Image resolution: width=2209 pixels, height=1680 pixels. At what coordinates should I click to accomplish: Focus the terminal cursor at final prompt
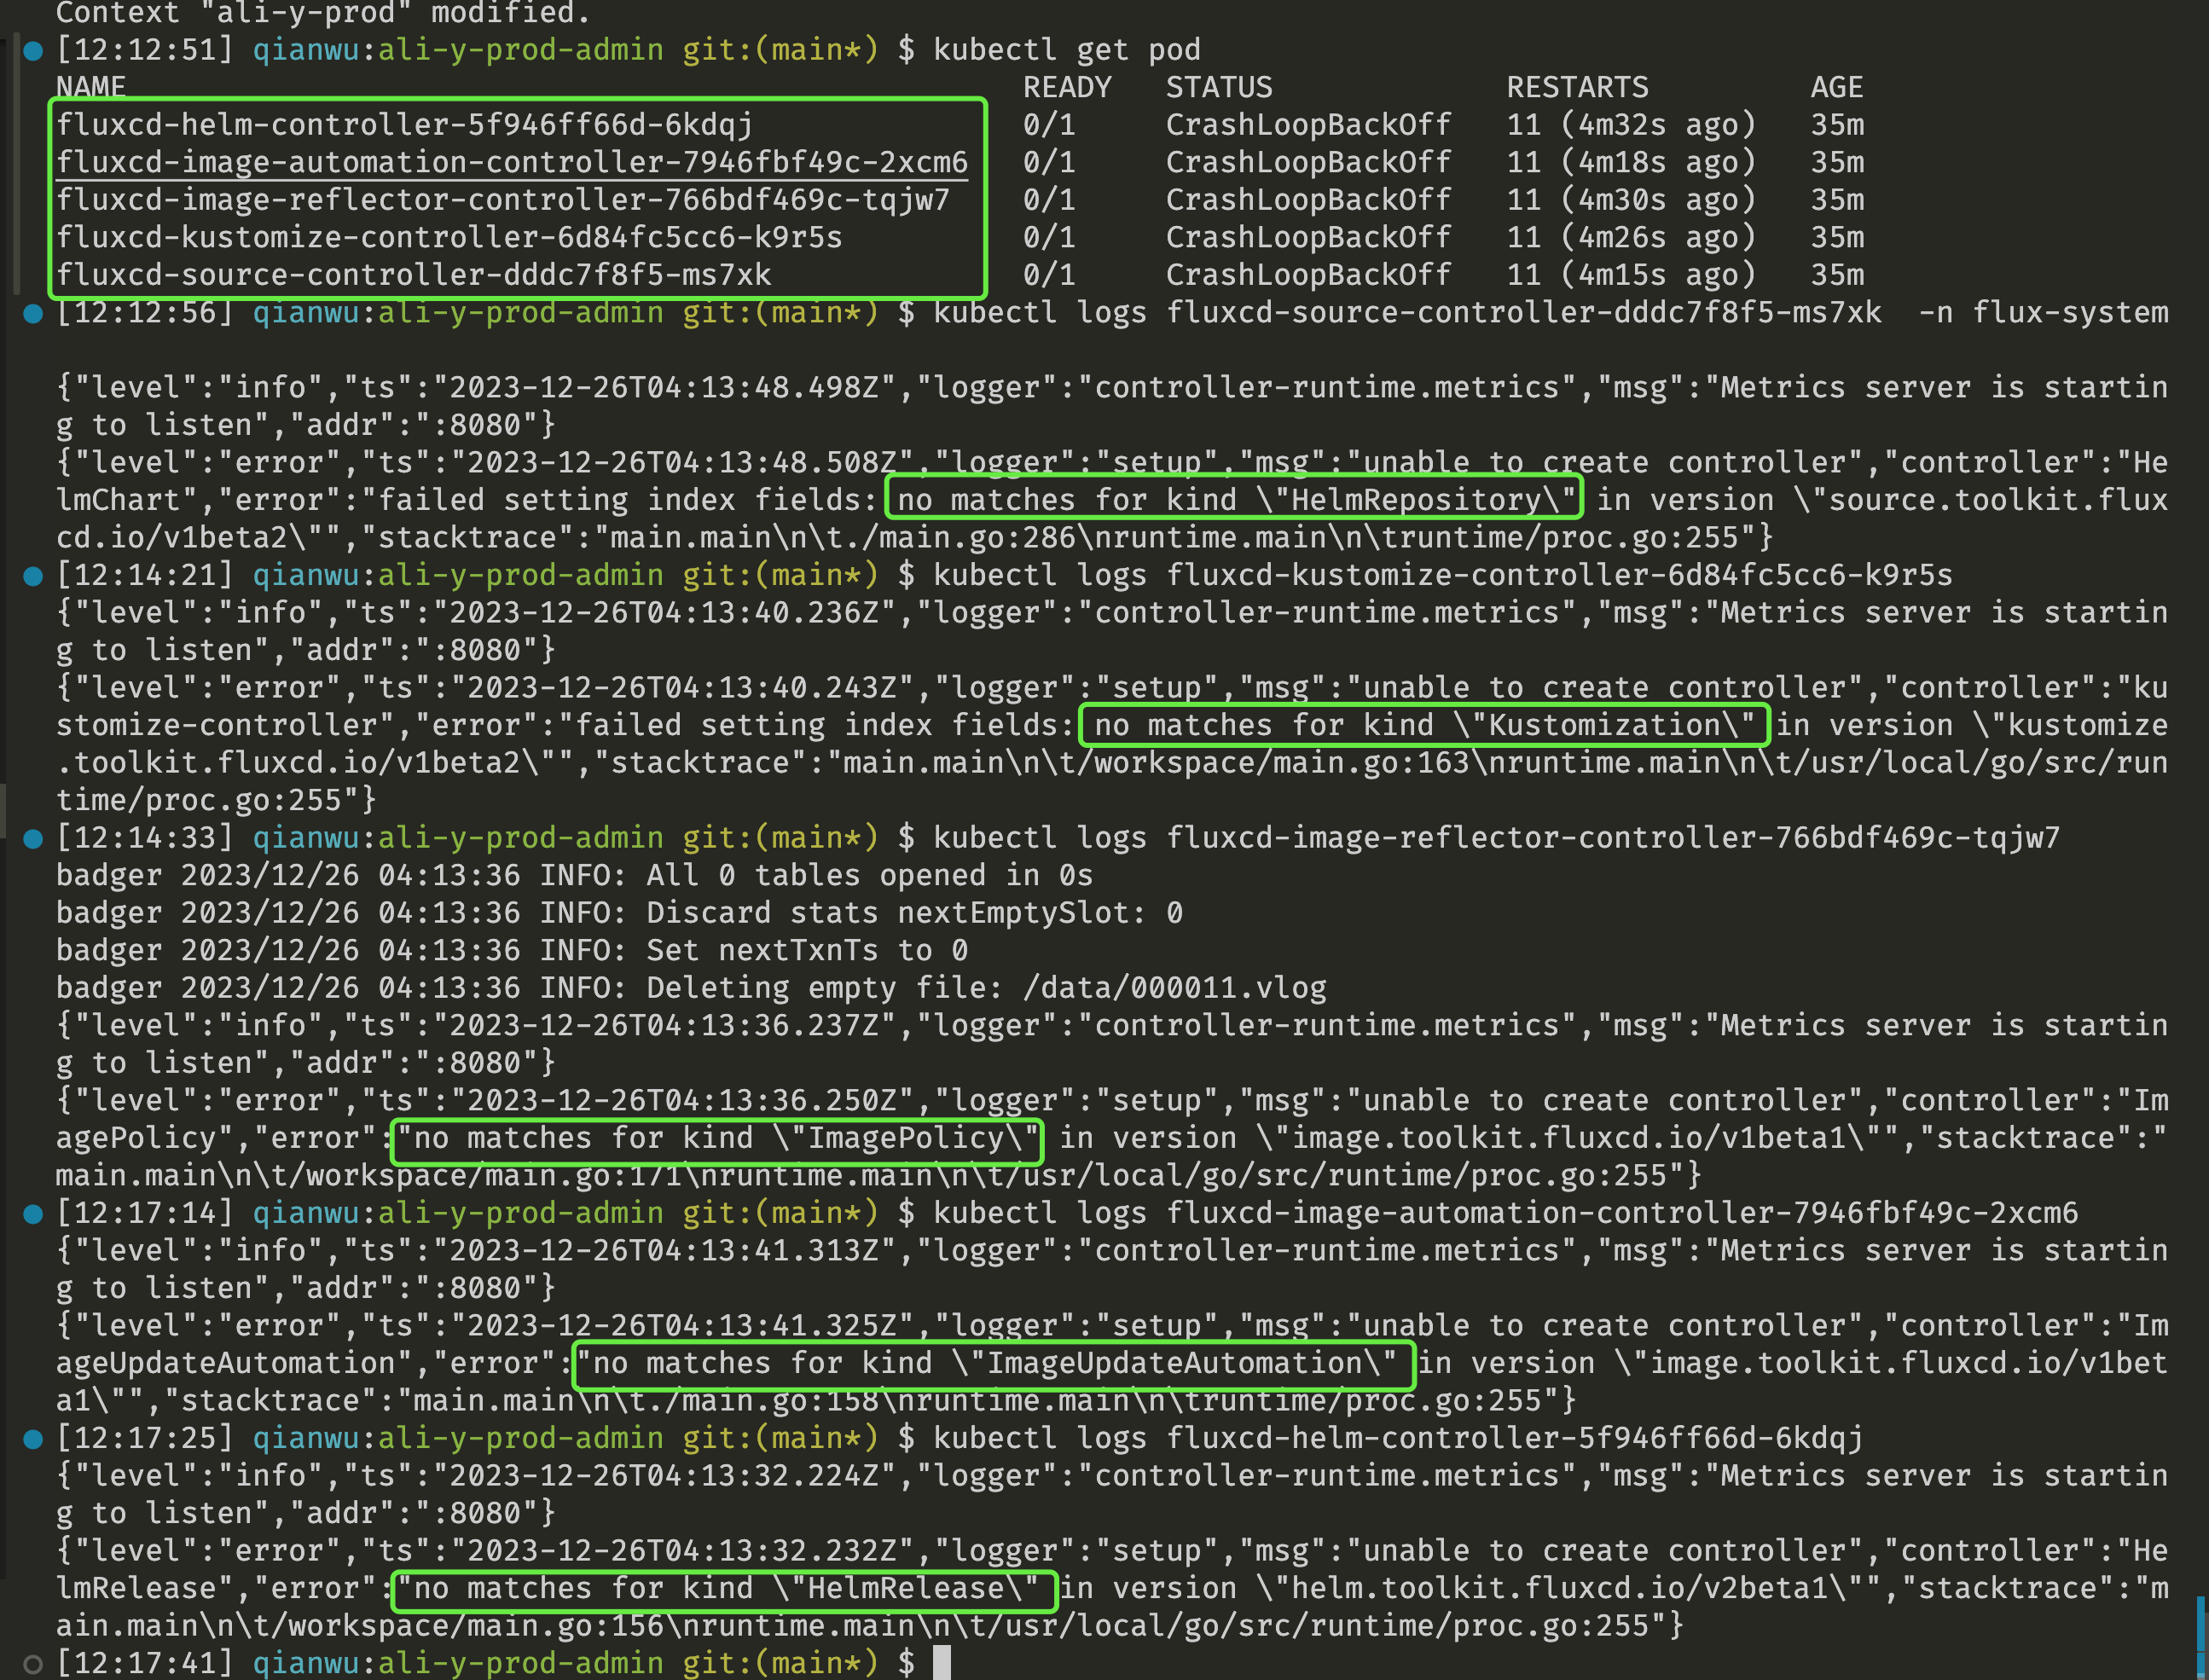941,1662
